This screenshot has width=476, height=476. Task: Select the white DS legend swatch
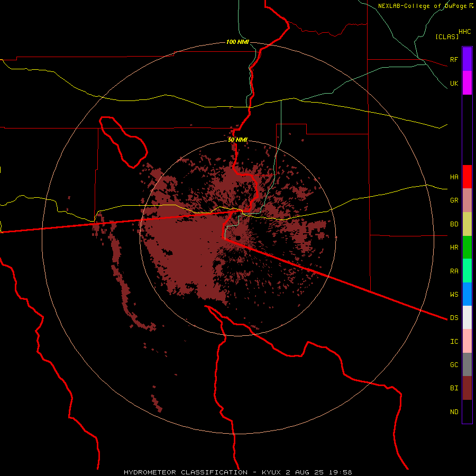467,317
